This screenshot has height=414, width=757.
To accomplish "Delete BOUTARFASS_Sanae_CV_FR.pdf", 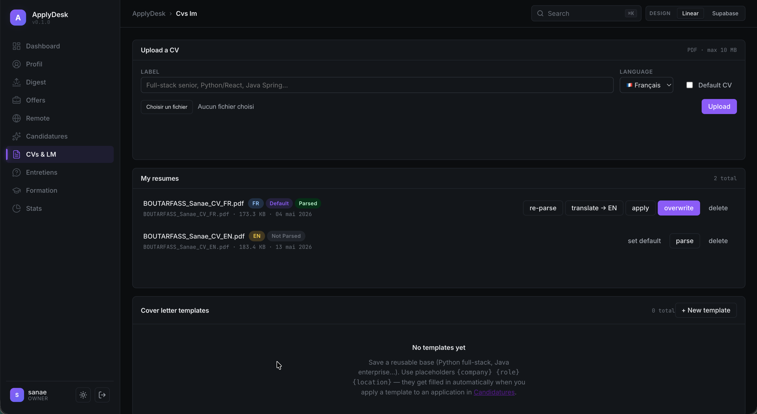I will tap(718, 208).
